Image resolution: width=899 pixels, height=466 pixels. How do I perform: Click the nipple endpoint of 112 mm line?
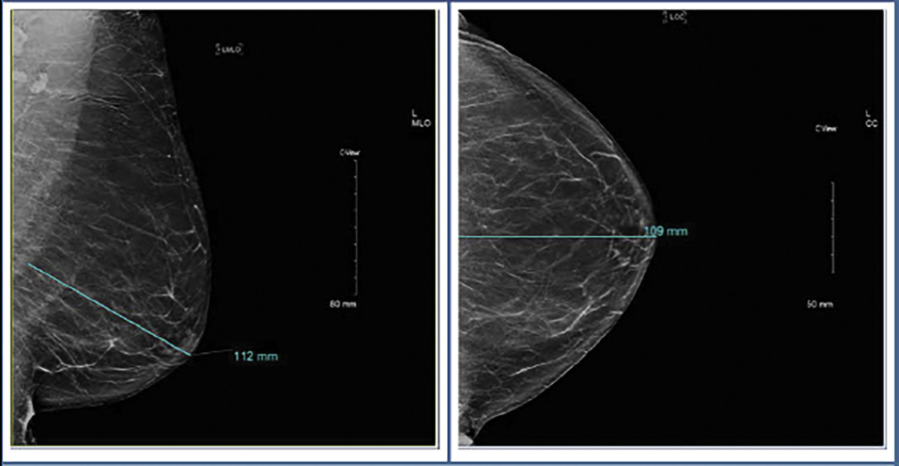190,355
